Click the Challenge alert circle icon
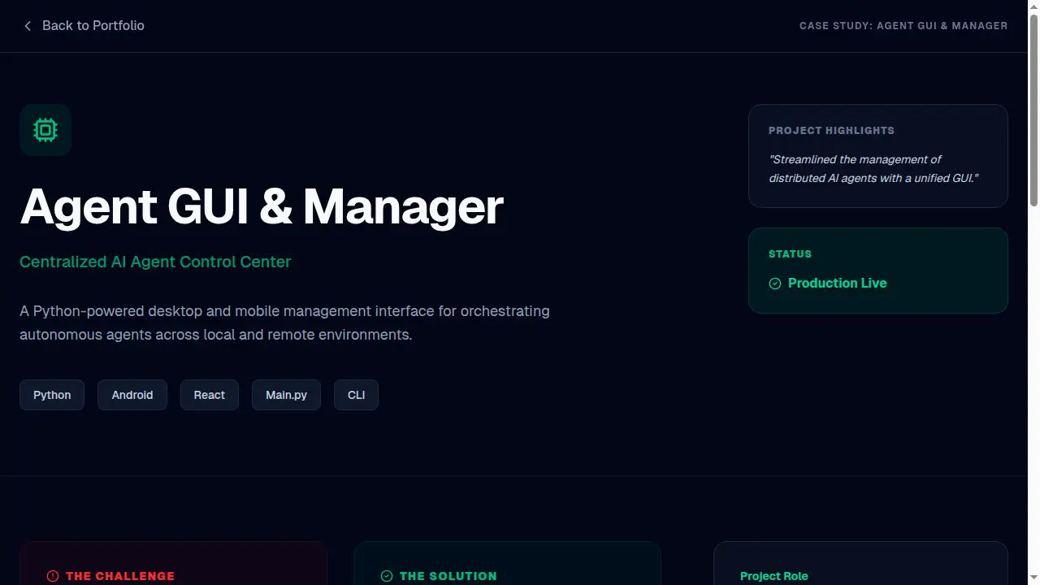The width and height of the screenshot is (1040, 585). (53, 576)
